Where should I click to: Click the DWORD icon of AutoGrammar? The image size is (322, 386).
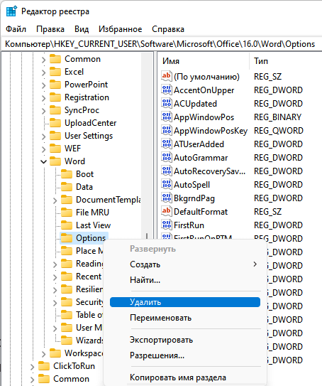tap(166, 157)
